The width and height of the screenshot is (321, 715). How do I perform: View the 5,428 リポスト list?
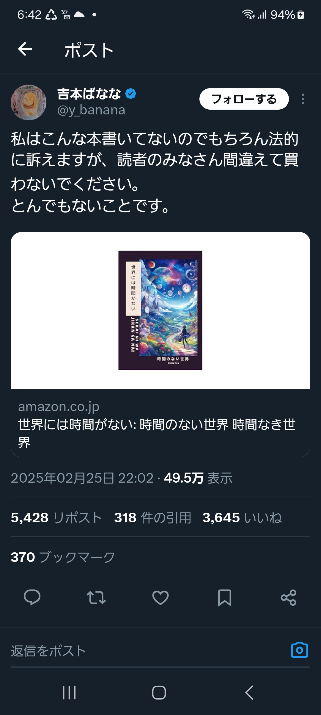56,518
